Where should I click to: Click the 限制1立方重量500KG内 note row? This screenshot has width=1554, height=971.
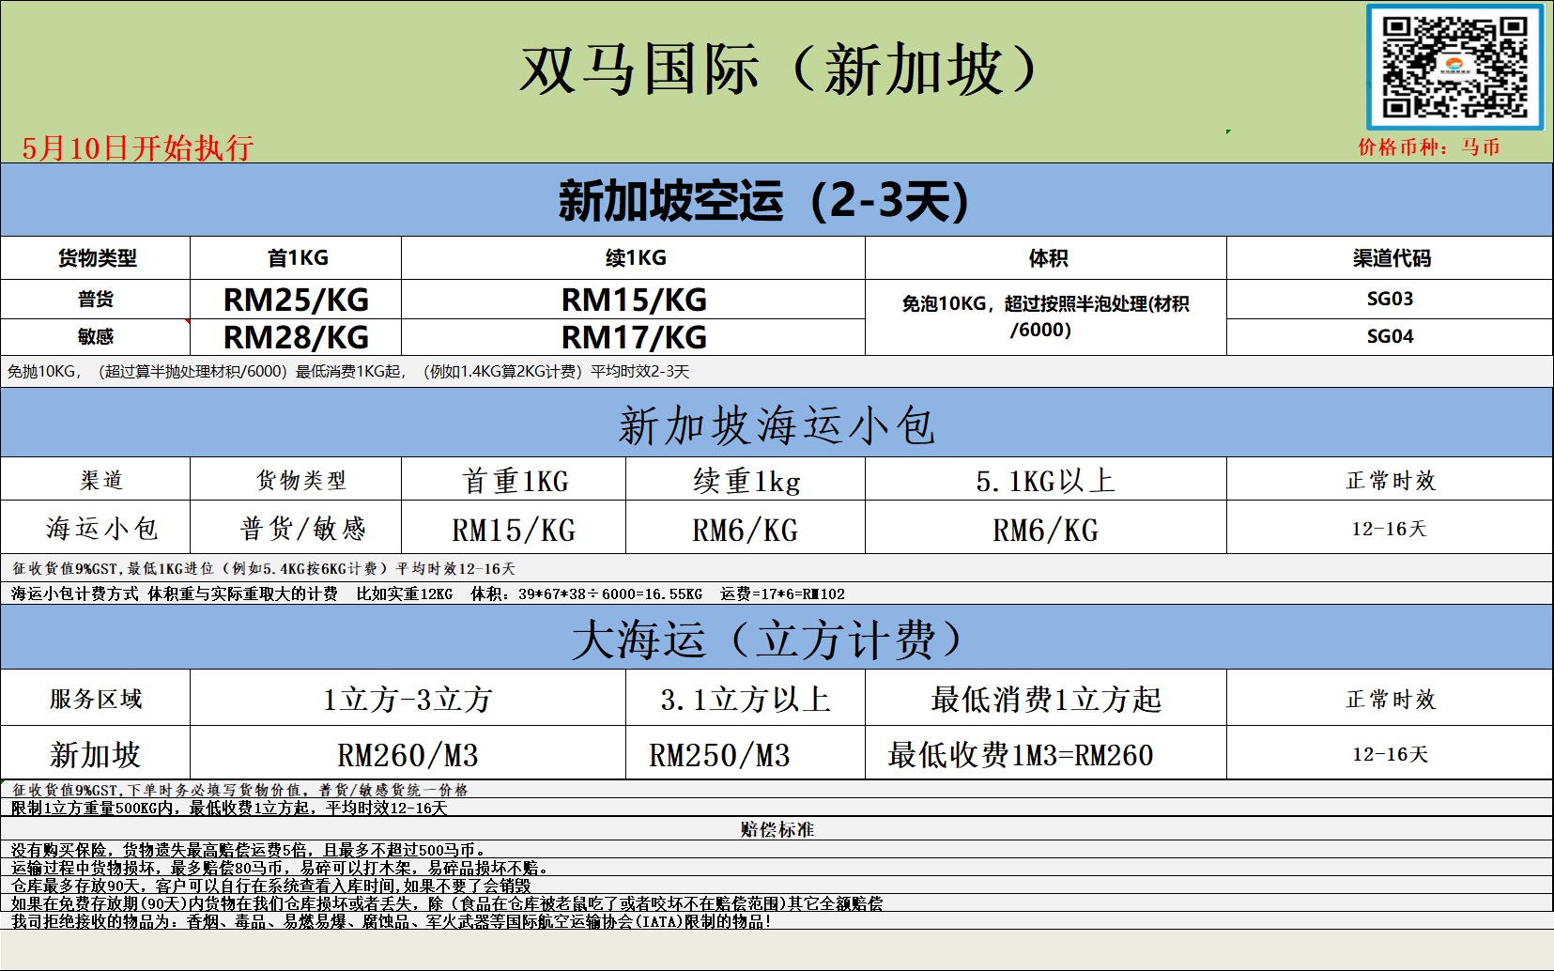point(776,808)
